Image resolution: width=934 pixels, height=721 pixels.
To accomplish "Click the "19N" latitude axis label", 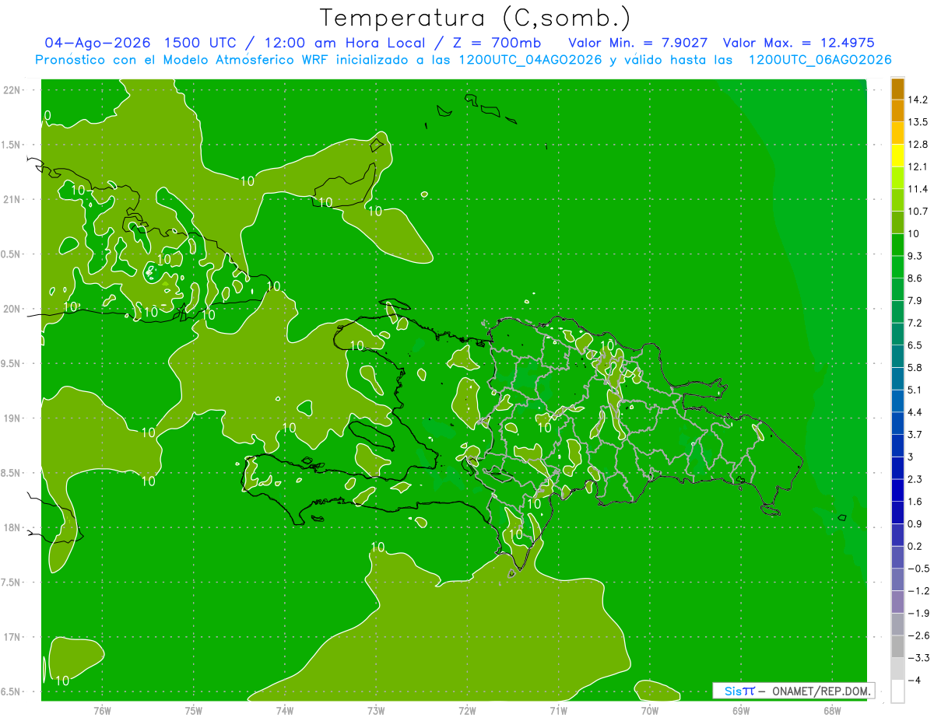I will pyautogui.click(x=12, y=418).
